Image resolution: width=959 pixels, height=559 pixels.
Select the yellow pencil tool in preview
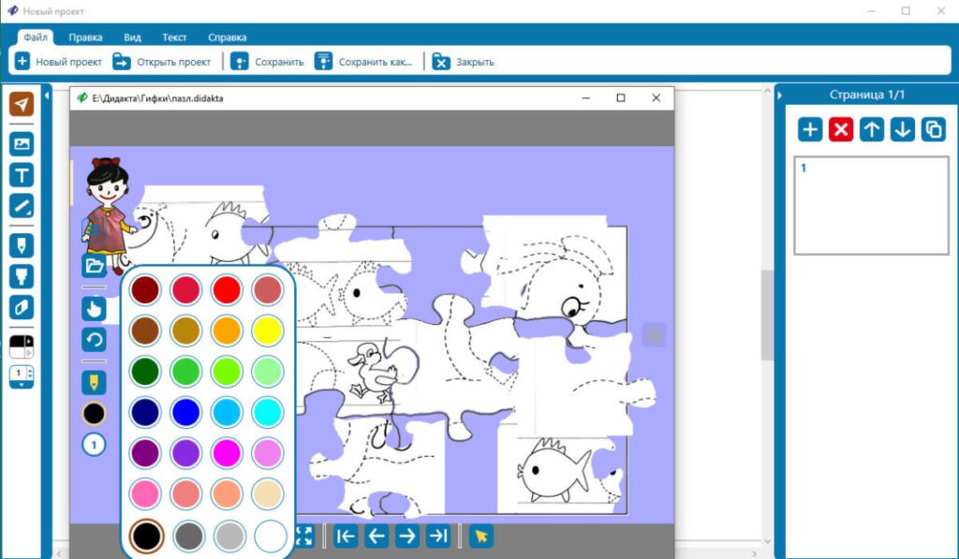[x=94, y=383]
